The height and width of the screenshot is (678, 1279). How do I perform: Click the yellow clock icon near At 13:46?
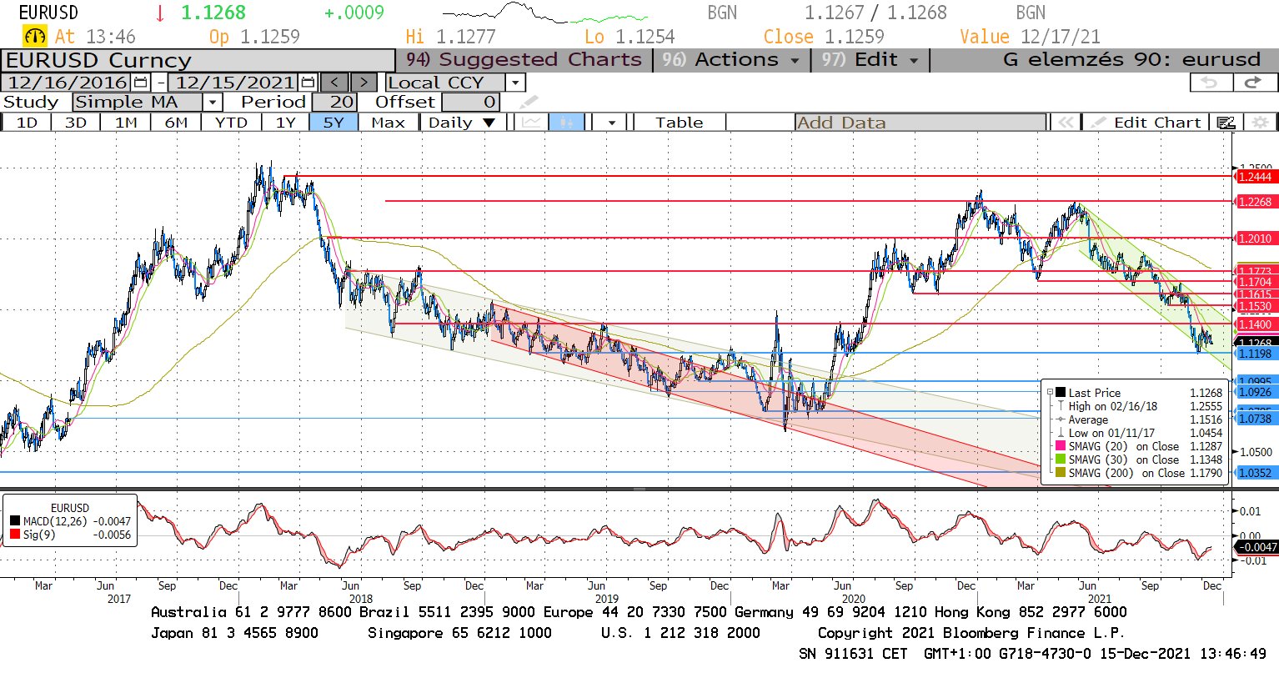[35, 37]
